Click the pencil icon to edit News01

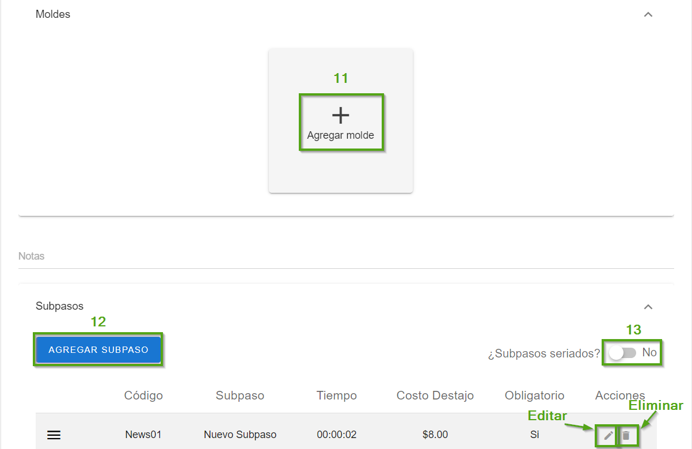point(608,436)
